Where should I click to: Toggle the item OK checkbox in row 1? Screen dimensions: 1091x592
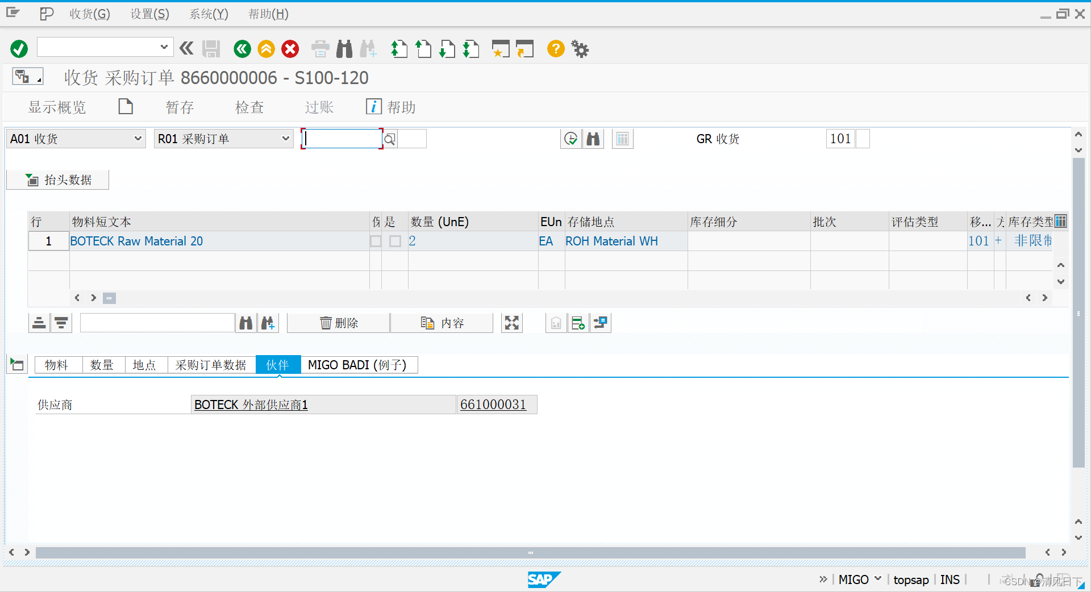[x=395, y=241]
